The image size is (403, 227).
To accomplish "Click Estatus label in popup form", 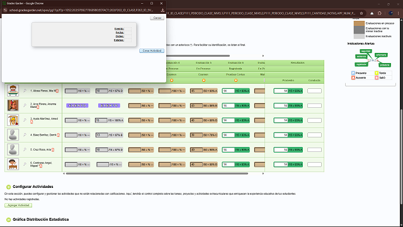I will point(119,40).
